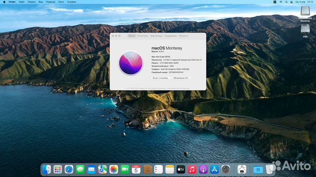The image size is (316, 177).
Task: Open the keyboard input source menu
Action: pos(275,2)
